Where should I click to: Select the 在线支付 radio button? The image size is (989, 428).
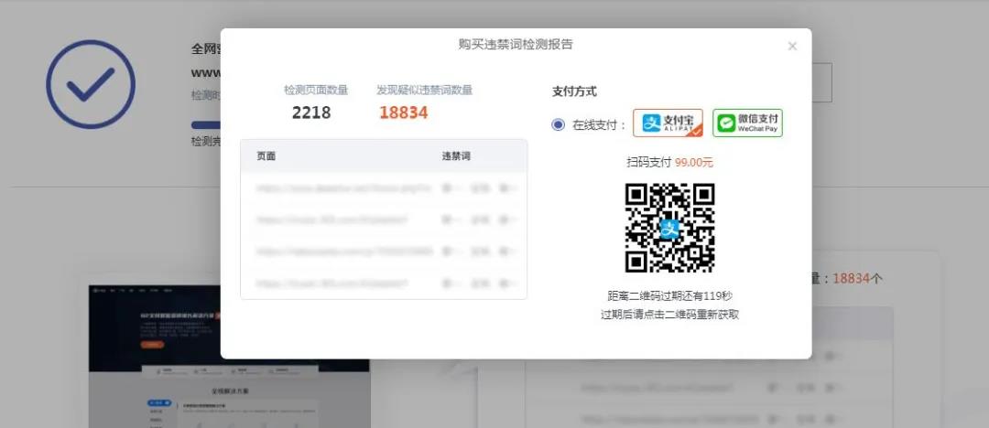click(x=558, y=124)
